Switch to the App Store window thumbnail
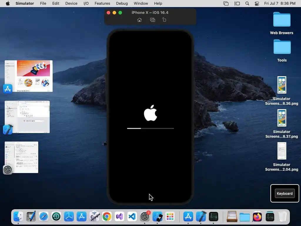The width and height of the screenshot is (301, 226). click(29, 76)
